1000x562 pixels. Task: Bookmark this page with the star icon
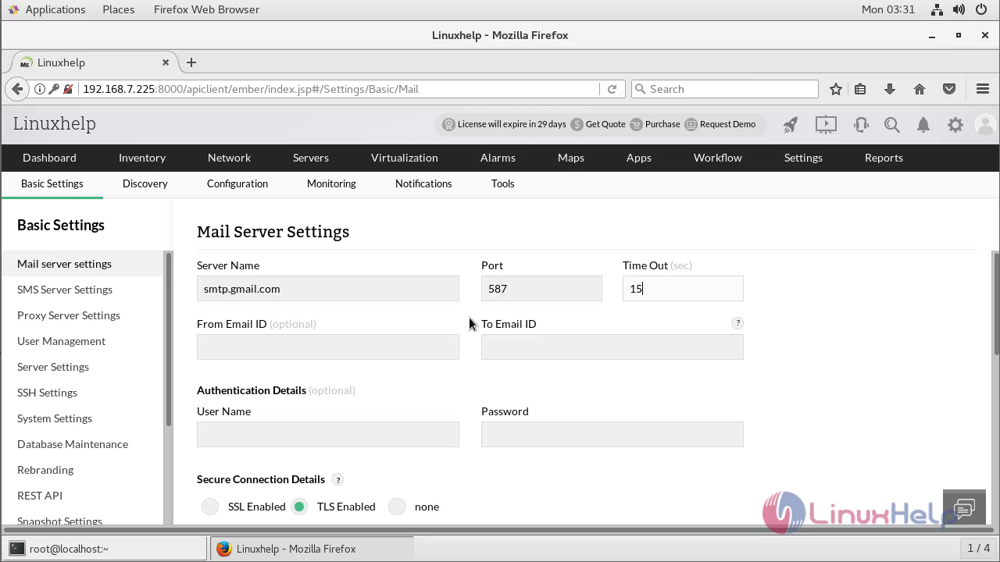(836, 89)
